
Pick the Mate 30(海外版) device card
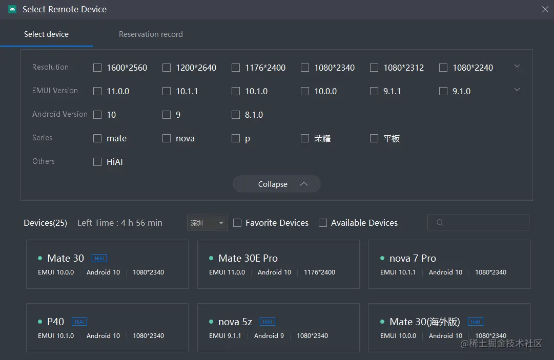tap(449, 328)
